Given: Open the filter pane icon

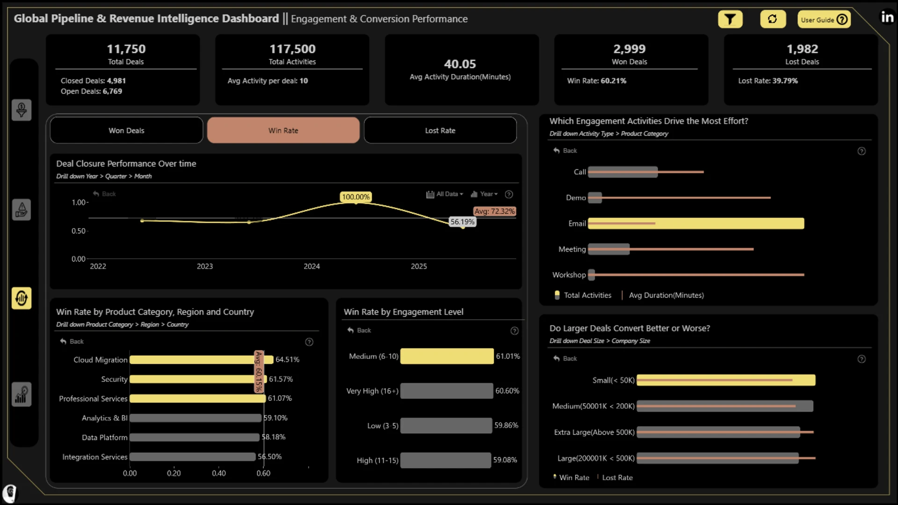Looking at the screenshot, I should (730, 19).
